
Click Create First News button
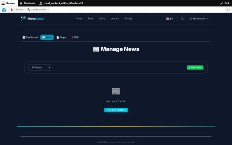(x=116, y=110)
